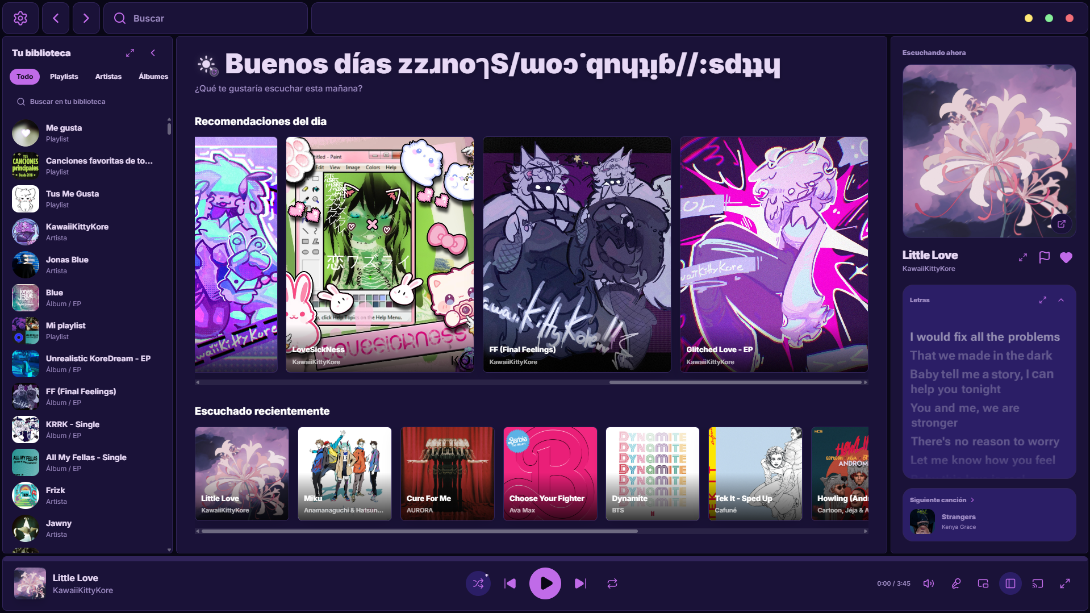Open the Cure For Me card

coord(448,474)
